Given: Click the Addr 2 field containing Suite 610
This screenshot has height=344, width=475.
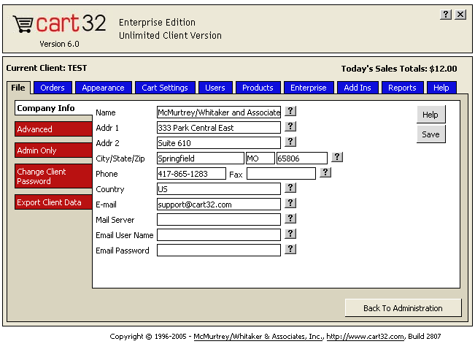Looking at the screenshot, I should [x=219, y=143].
